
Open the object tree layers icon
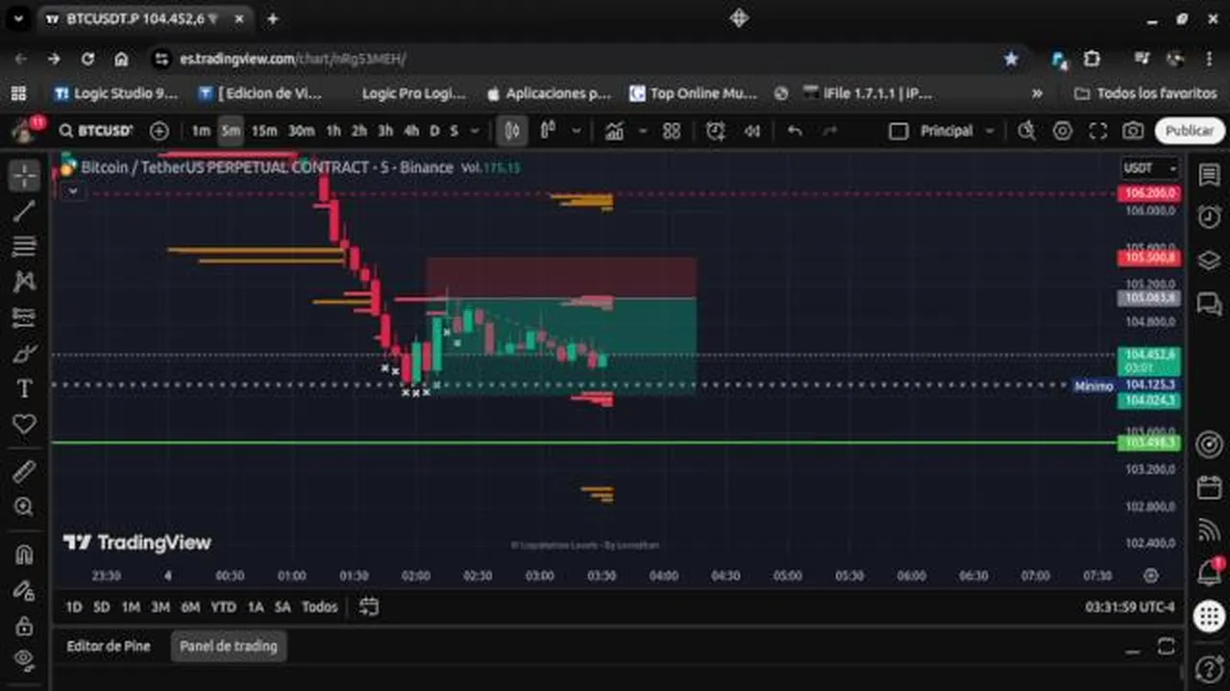[1209, 260]
